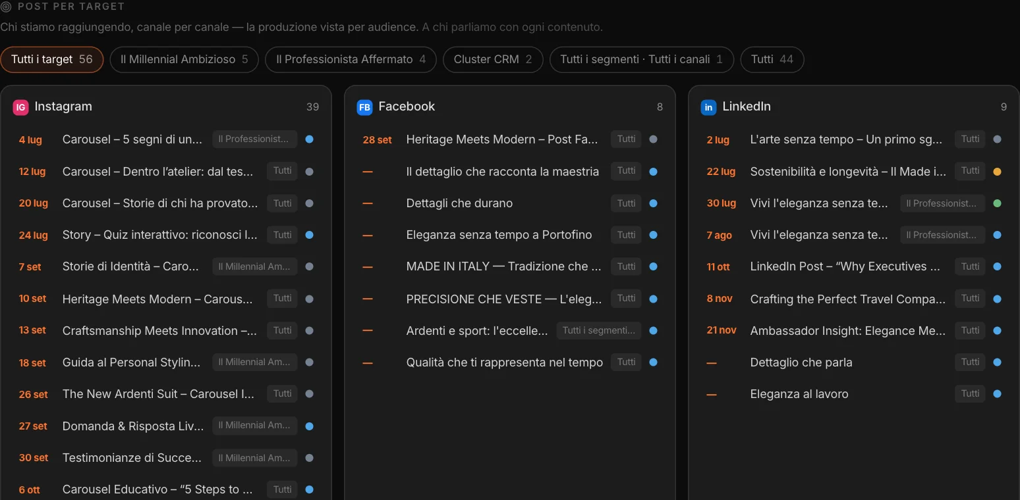The image size is (1020, 500).
Task: Click Tutti i segmenti tag on Ardenti e sport
Action: click(598, 331)
